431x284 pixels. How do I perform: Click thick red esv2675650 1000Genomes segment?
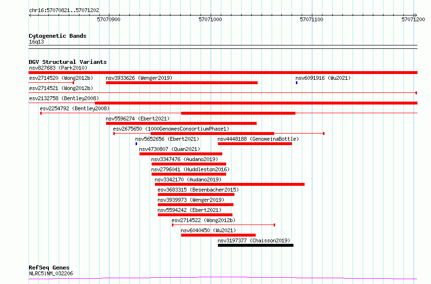[x=212, y=134]
